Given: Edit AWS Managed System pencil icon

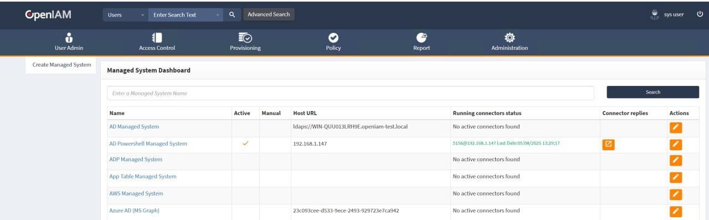Looking at the screenshot, I should point(676,195).
